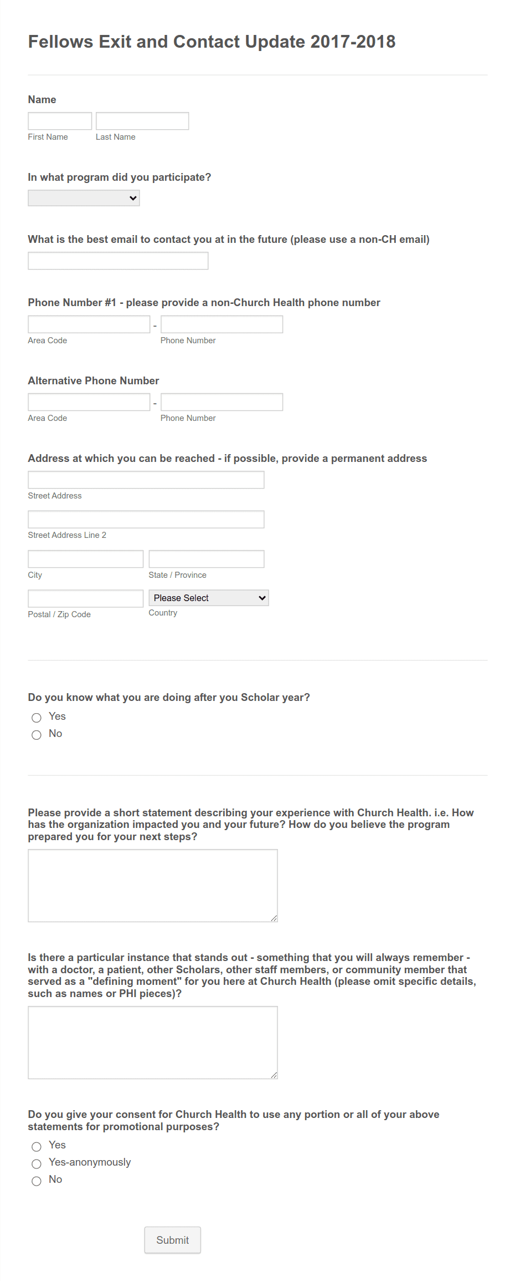Image resolution: width=515 pixels, height=1281 pixels.
Task: Click the Last Name input field
Action: click(142, 120)
